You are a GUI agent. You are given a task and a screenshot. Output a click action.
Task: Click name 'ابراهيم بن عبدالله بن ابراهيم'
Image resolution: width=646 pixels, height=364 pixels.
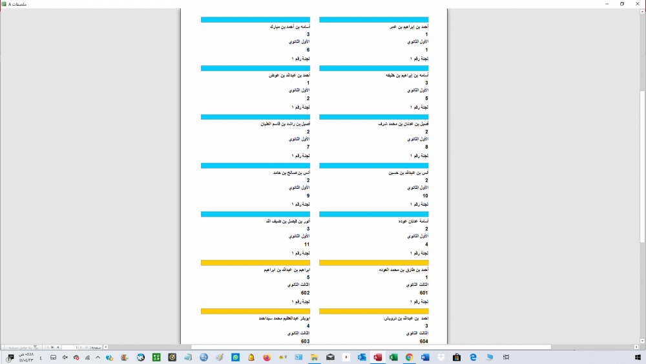(x=287, y=270)
